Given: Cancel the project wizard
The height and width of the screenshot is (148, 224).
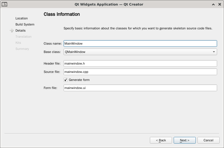Looking at the screenshot, I should coord(208,140).
